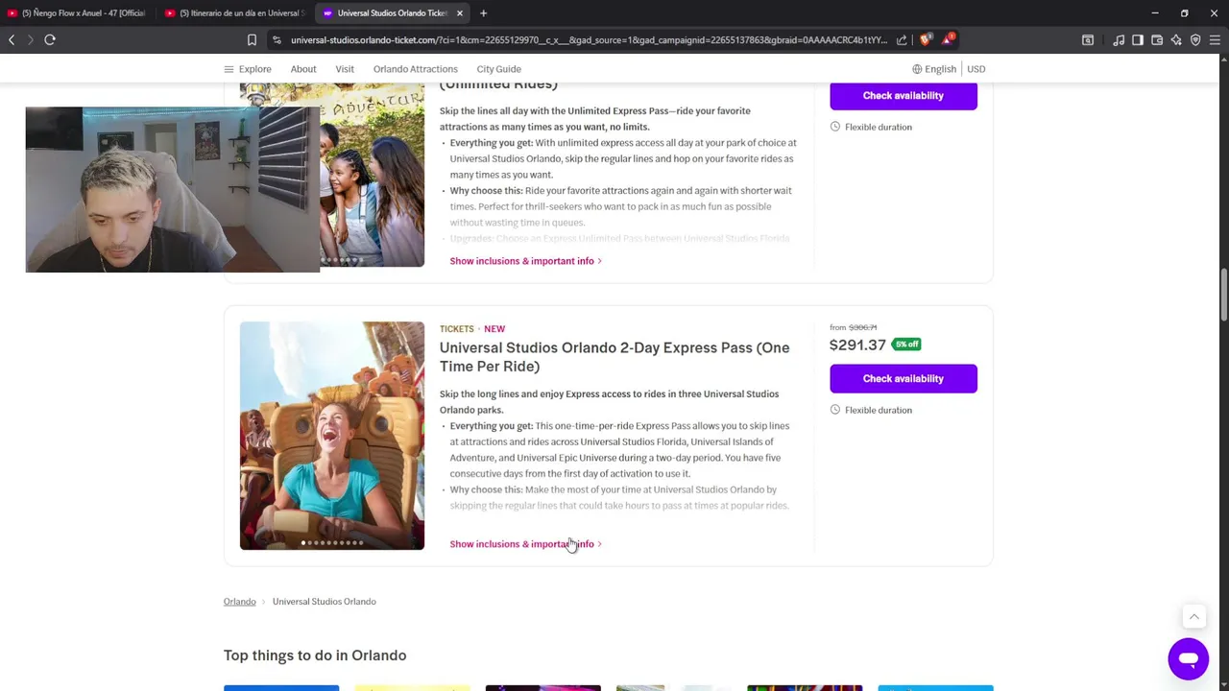
Task: Open the browser hamburger main menu
Action: point(1216,40)
